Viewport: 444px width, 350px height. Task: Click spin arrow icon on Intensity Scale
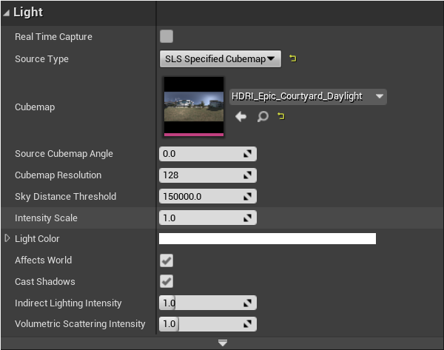(x=249, y=218)
